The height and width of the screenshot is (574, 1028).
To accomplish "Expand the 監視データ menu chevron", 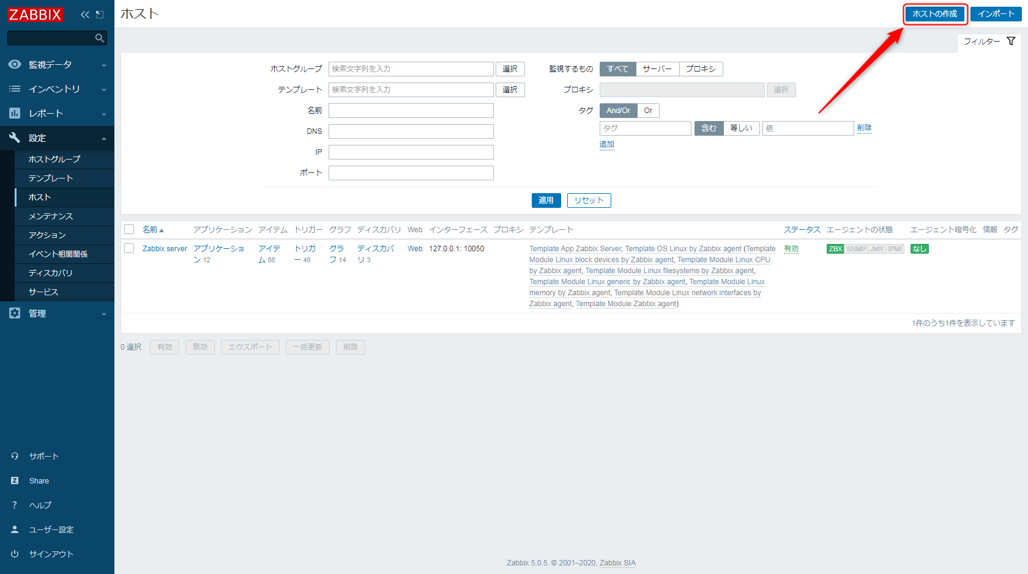I will click(x=104, y=65).
